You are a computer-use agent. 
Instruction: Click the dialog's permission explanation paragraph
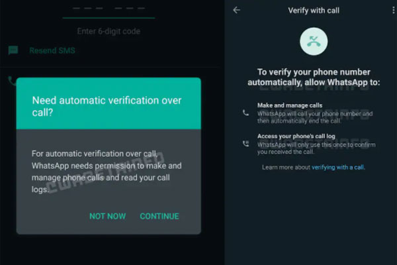click(x=107, y=172)
